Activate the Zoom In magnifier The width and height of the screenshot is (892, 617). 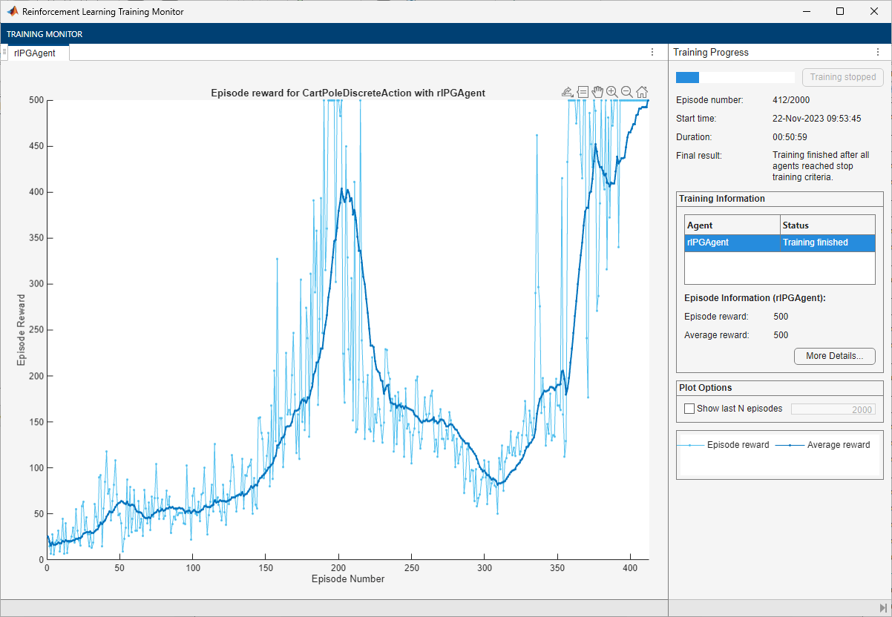click(612, 92)
